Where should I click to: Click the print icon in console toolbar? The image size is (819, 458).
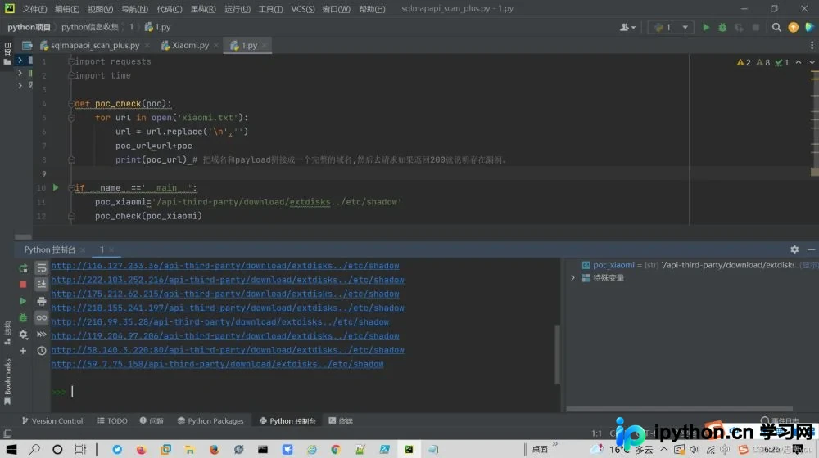41,301
